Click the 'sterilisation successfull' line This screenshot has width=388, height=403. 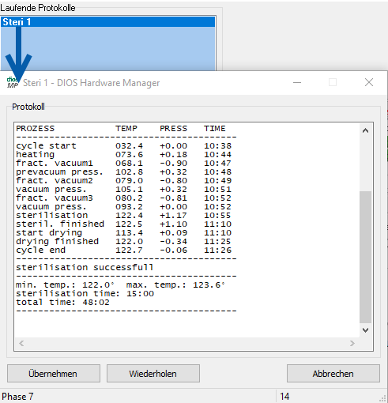85,267
